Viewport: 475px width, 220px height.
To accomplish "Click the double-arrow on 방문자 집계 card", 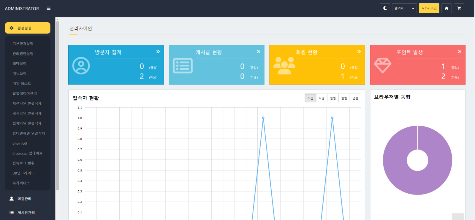I will [158, 52].
